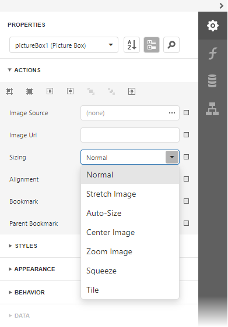Select Normal sizing option

tap(130, 175)
